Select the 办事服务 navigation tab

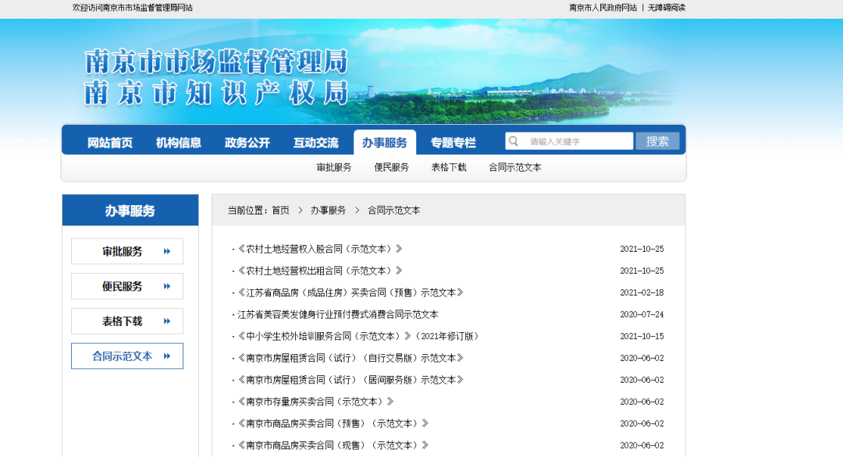point(384,142)
